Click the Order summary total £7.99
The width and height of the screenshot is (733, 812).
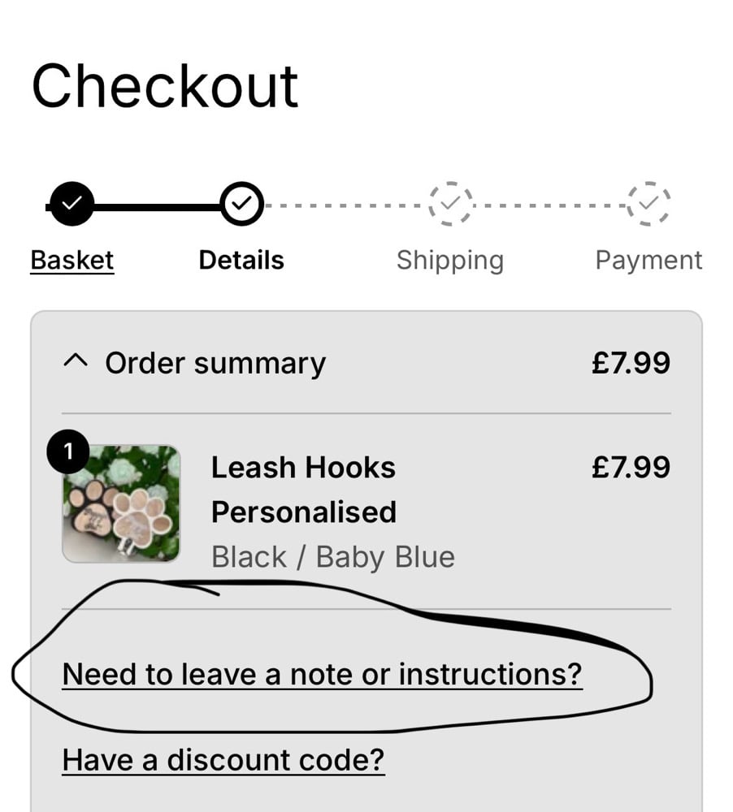tap(631, 363)
